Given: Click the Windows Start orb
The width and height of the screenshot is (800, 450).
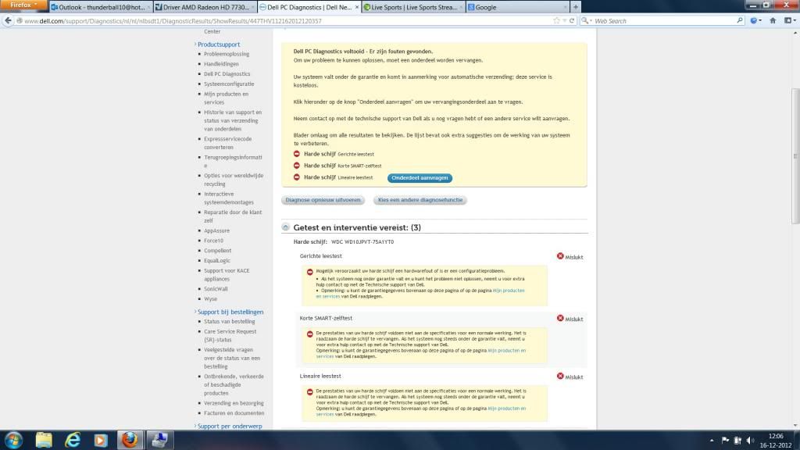Looking at the screenshot, I should click(14, 439).
